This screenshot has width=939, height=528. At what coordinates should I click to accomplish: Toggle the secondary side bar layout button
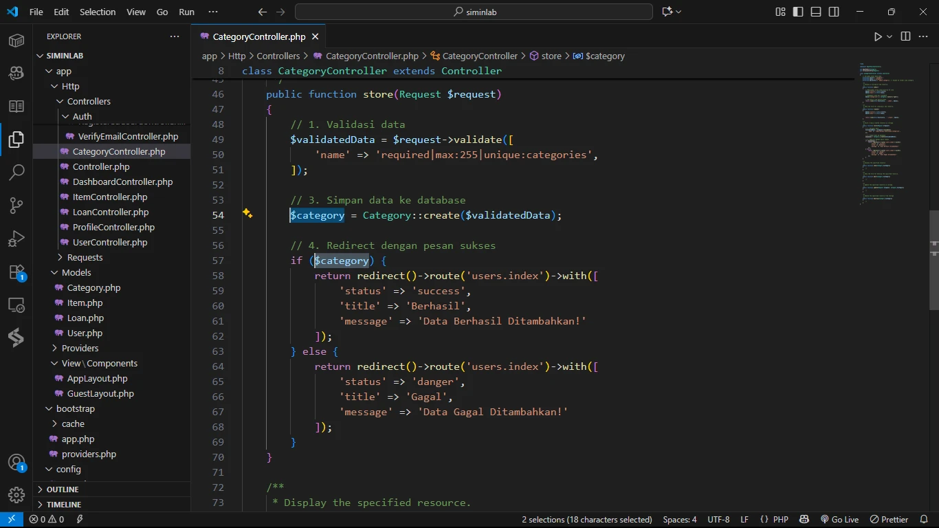(834, 12)
